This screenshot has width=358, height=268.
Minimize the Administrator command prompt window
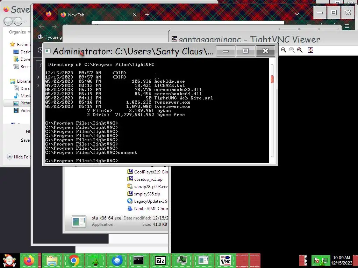225,51
